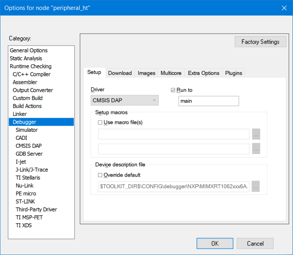Image resolution: width=293 pixels, height=255 pixels.
Task: Select General Options category
Action: click(29, 51)
